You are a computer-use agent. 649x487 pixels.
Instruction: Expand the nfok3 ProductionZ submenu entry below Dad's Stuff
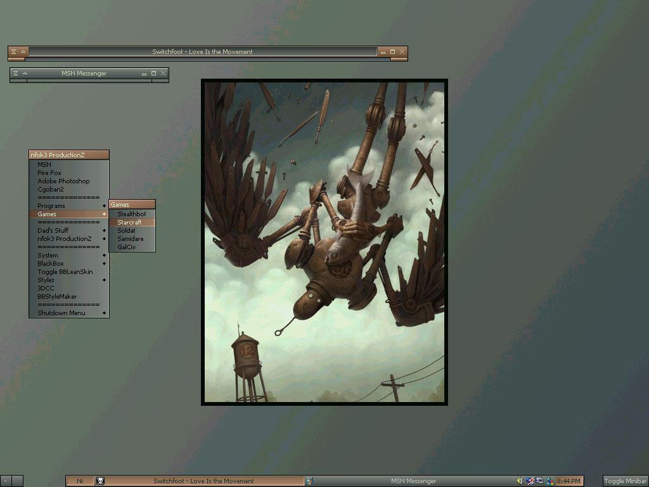68,238
